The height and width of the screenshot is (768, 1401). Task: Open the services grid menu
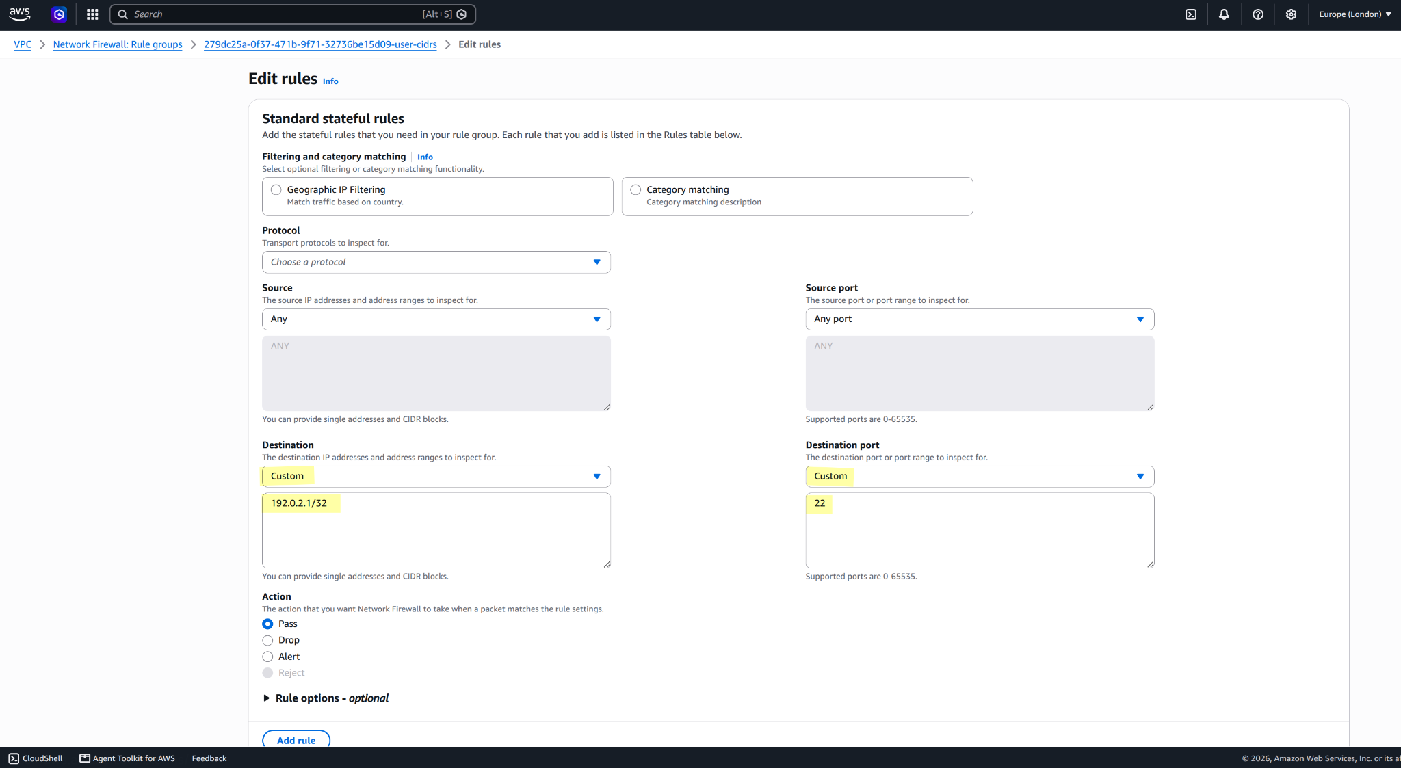pos(92,14)
